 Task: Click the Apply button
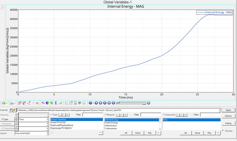[x=228, y=110]
